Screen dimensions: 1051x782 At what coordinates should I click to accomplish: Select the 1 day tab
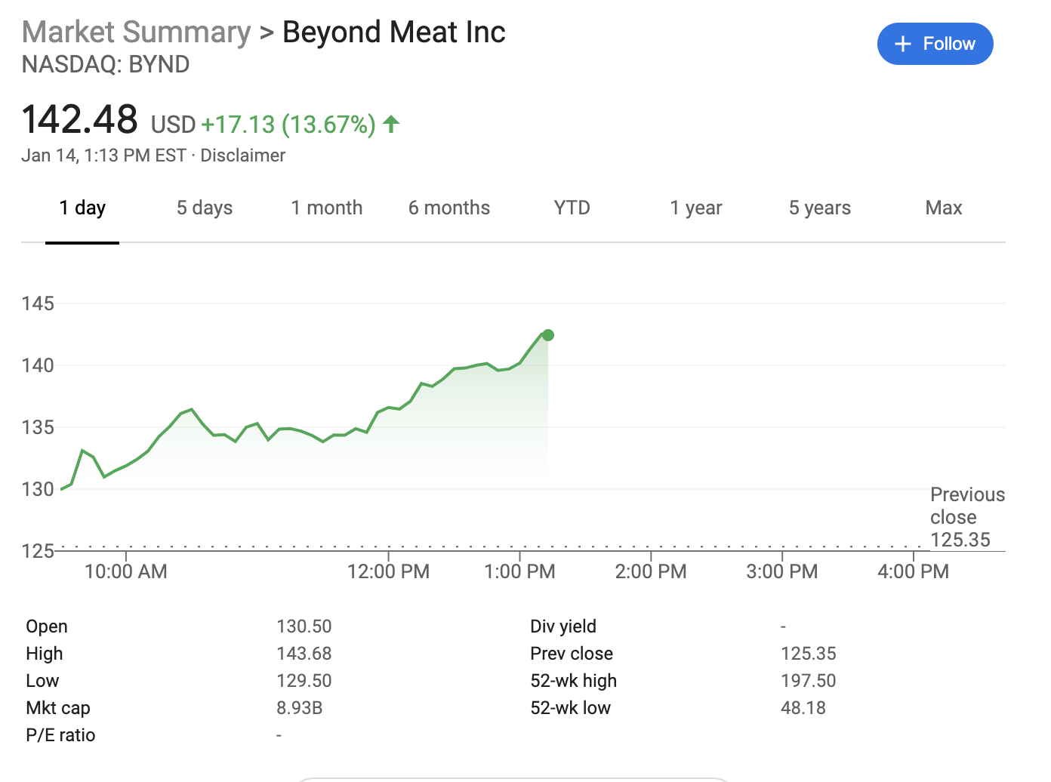[82, 208]
